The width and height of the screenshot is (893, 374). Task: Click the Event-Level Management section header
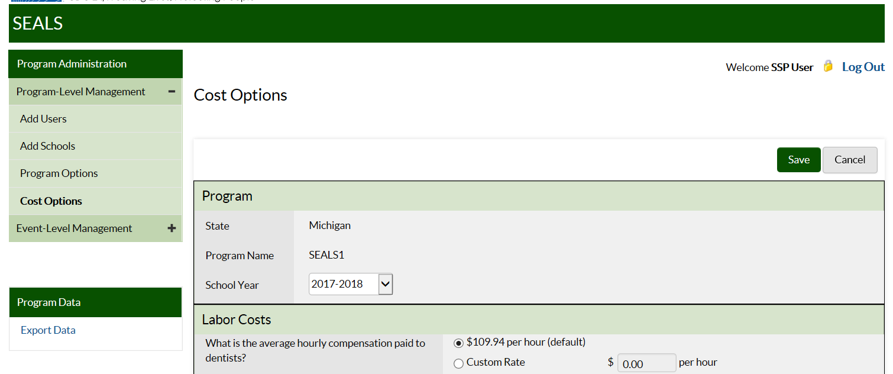[x=75, y=228]
